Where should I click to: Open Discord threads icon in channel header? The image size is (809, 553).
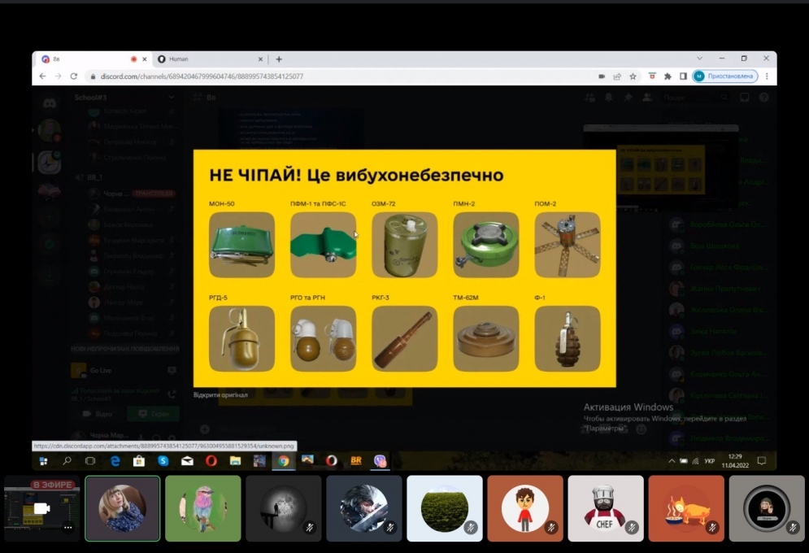pos(589,98)
